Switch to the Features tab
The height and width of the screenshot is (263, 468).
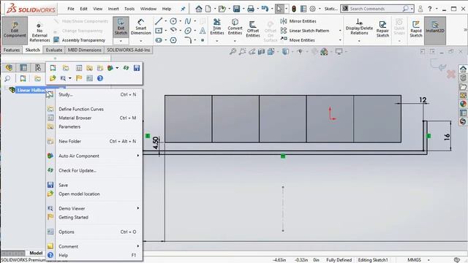(12, 50)
